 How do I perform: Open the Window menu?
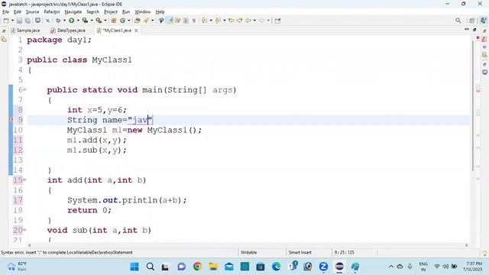143,12
